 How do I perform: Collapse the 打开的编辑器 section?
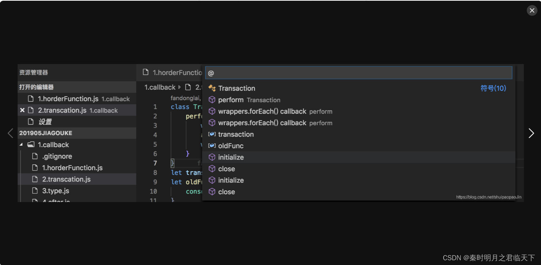77,87
